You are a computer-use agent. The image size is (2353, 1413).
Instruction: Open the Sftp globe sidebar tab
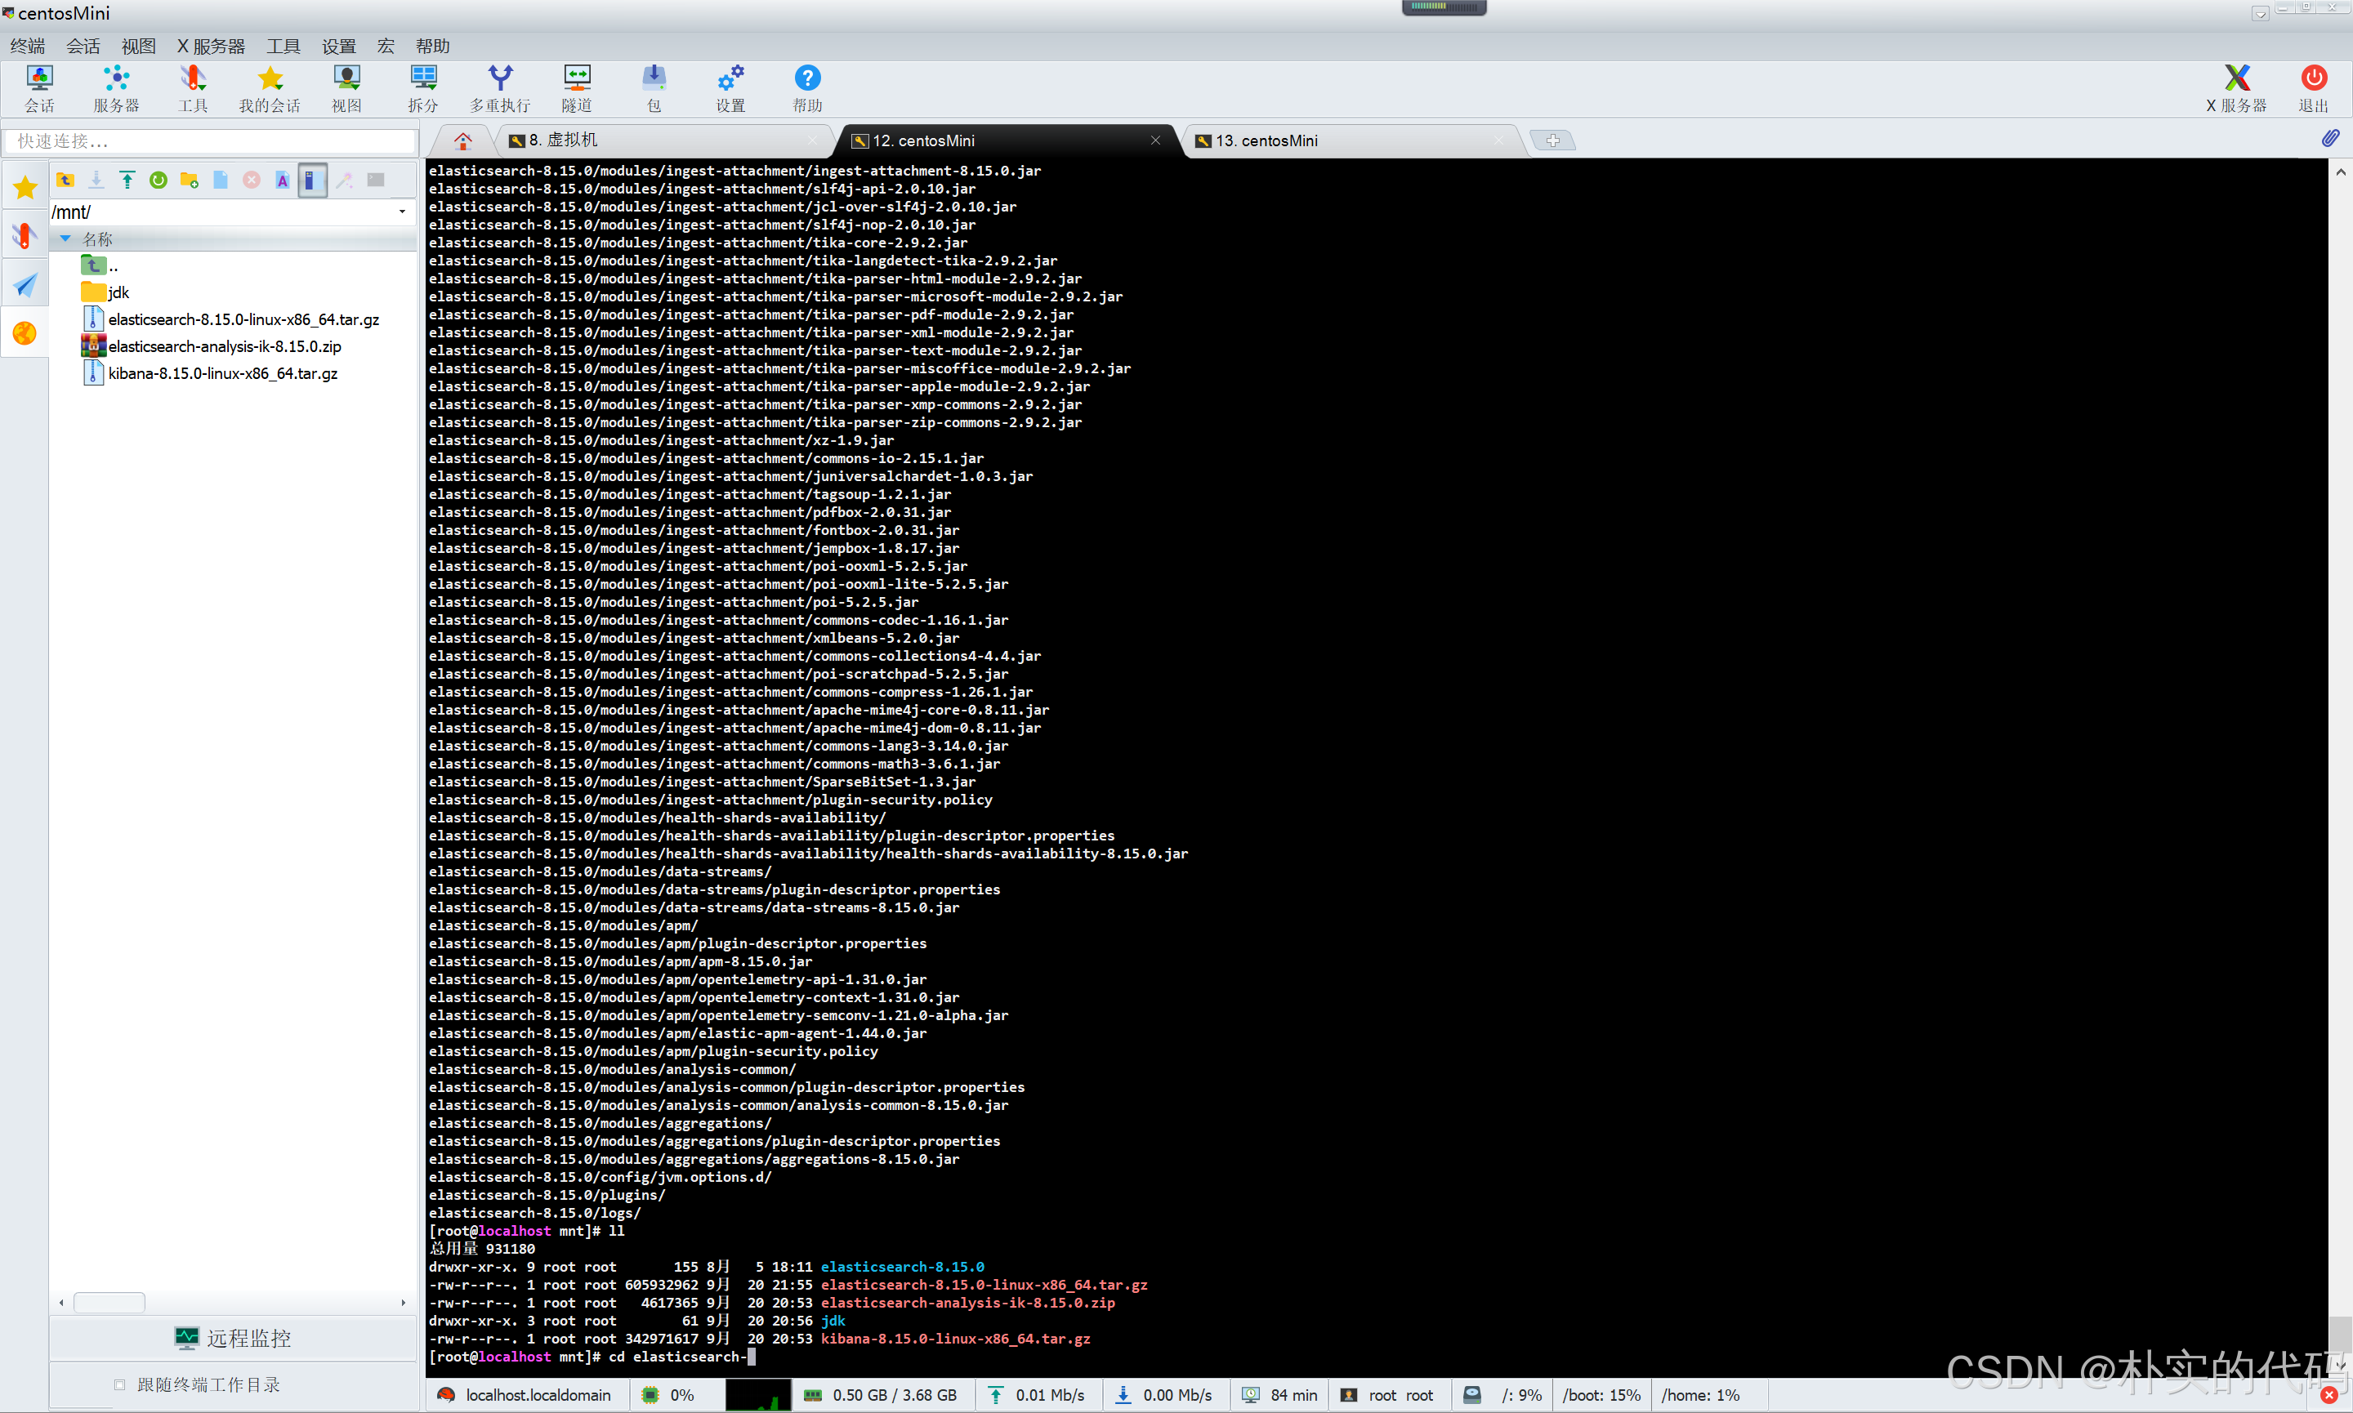25,332
